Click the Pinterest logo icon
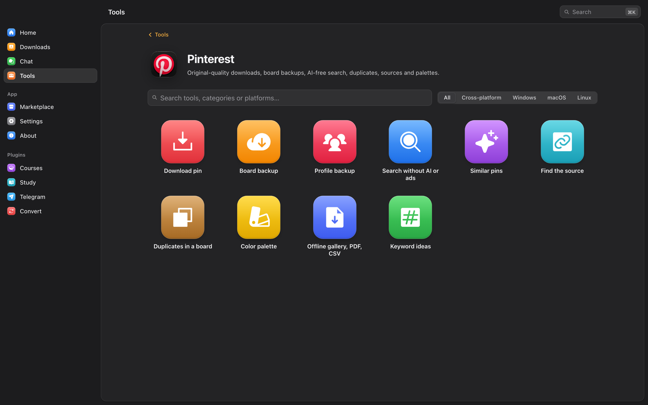Viewport: 648px width, 405px height. tap(164, 64)
